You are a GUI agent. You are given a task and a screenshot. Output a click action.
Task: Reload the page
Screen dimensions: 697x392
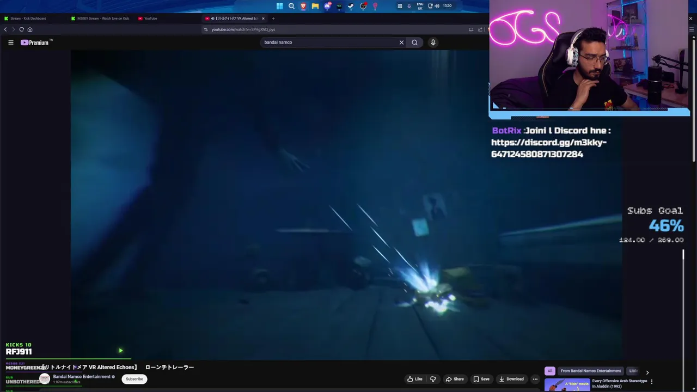coord(22,29)
